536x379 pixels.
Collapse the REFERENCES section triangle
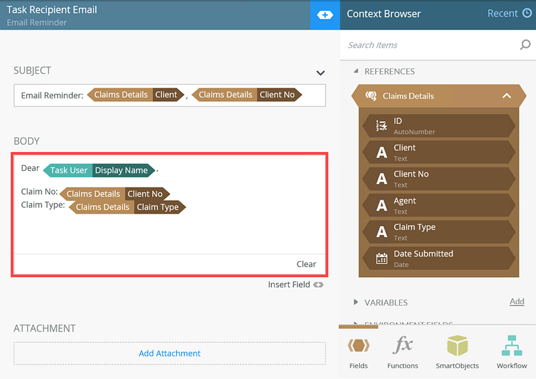coord(356,71)
